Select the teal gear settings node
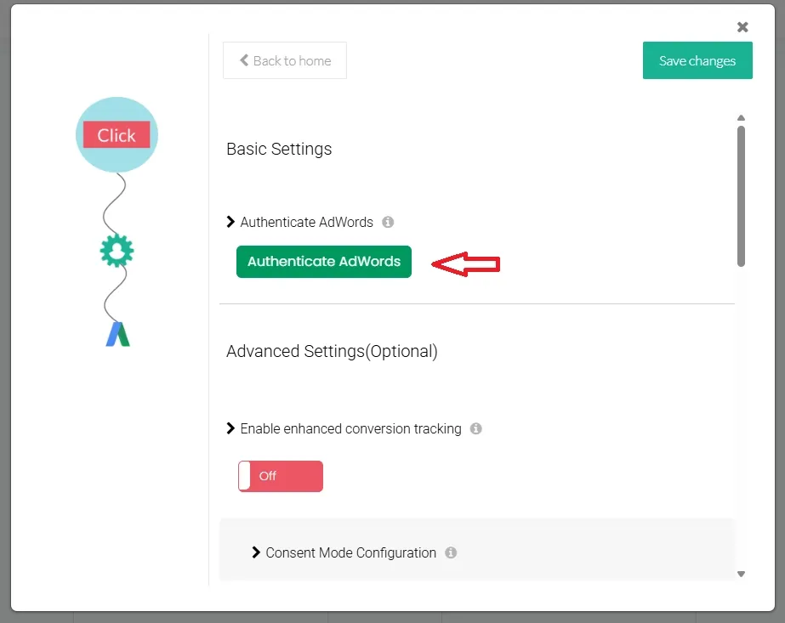 pyautogui.click(x=117, y=250)
